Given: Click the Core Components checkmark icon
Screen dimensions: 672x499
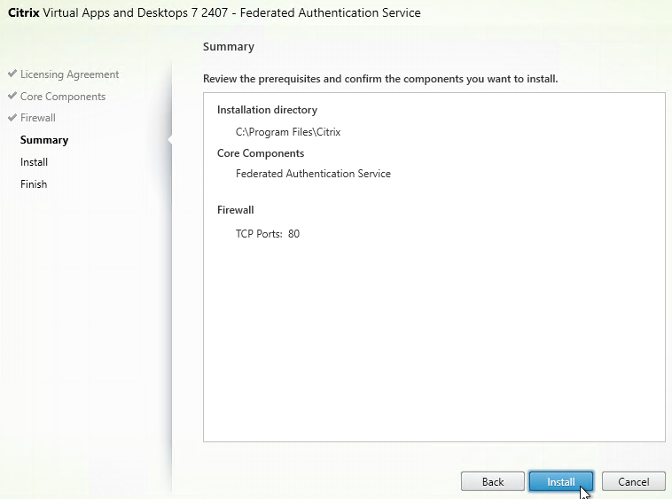Looking at the screenshot, I should [12, 97].
